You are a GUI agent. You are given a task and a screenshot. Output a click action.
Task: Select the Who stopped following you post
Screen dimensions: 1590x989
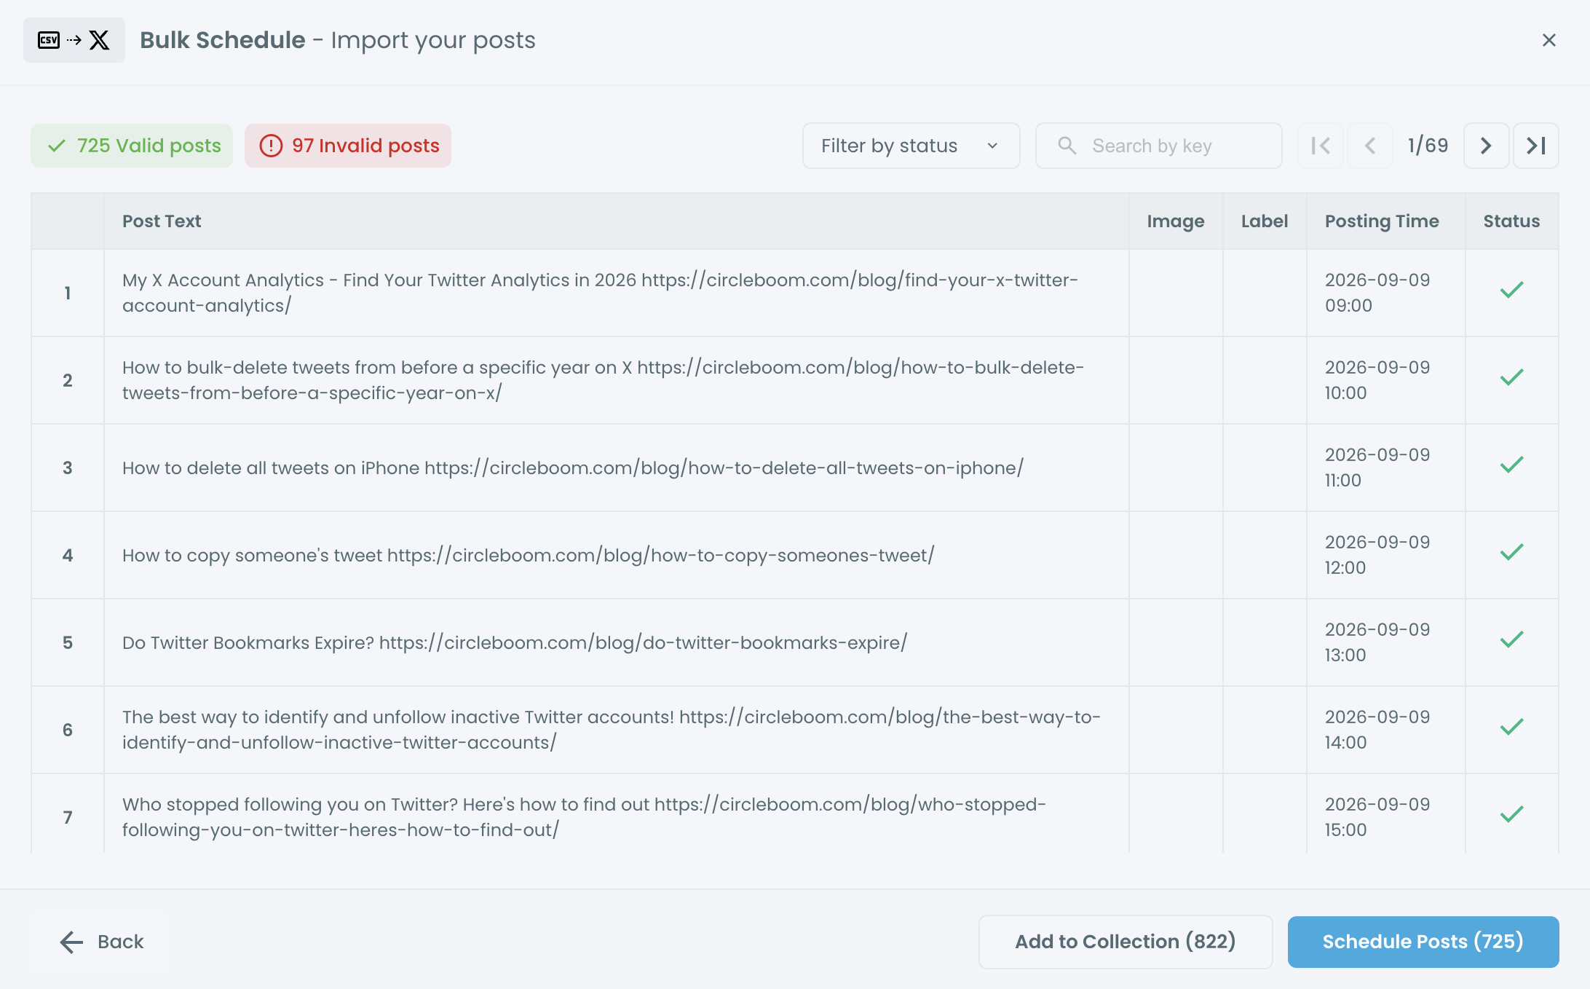pyautogui.click(x=584, y=817)
